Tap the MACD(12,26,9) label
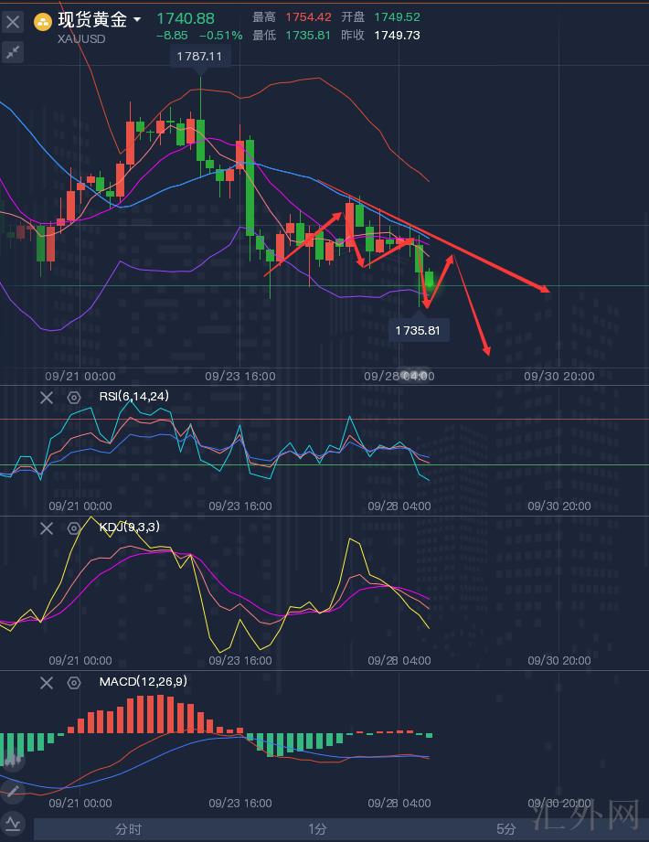The image size is (649, 842). 144,681
